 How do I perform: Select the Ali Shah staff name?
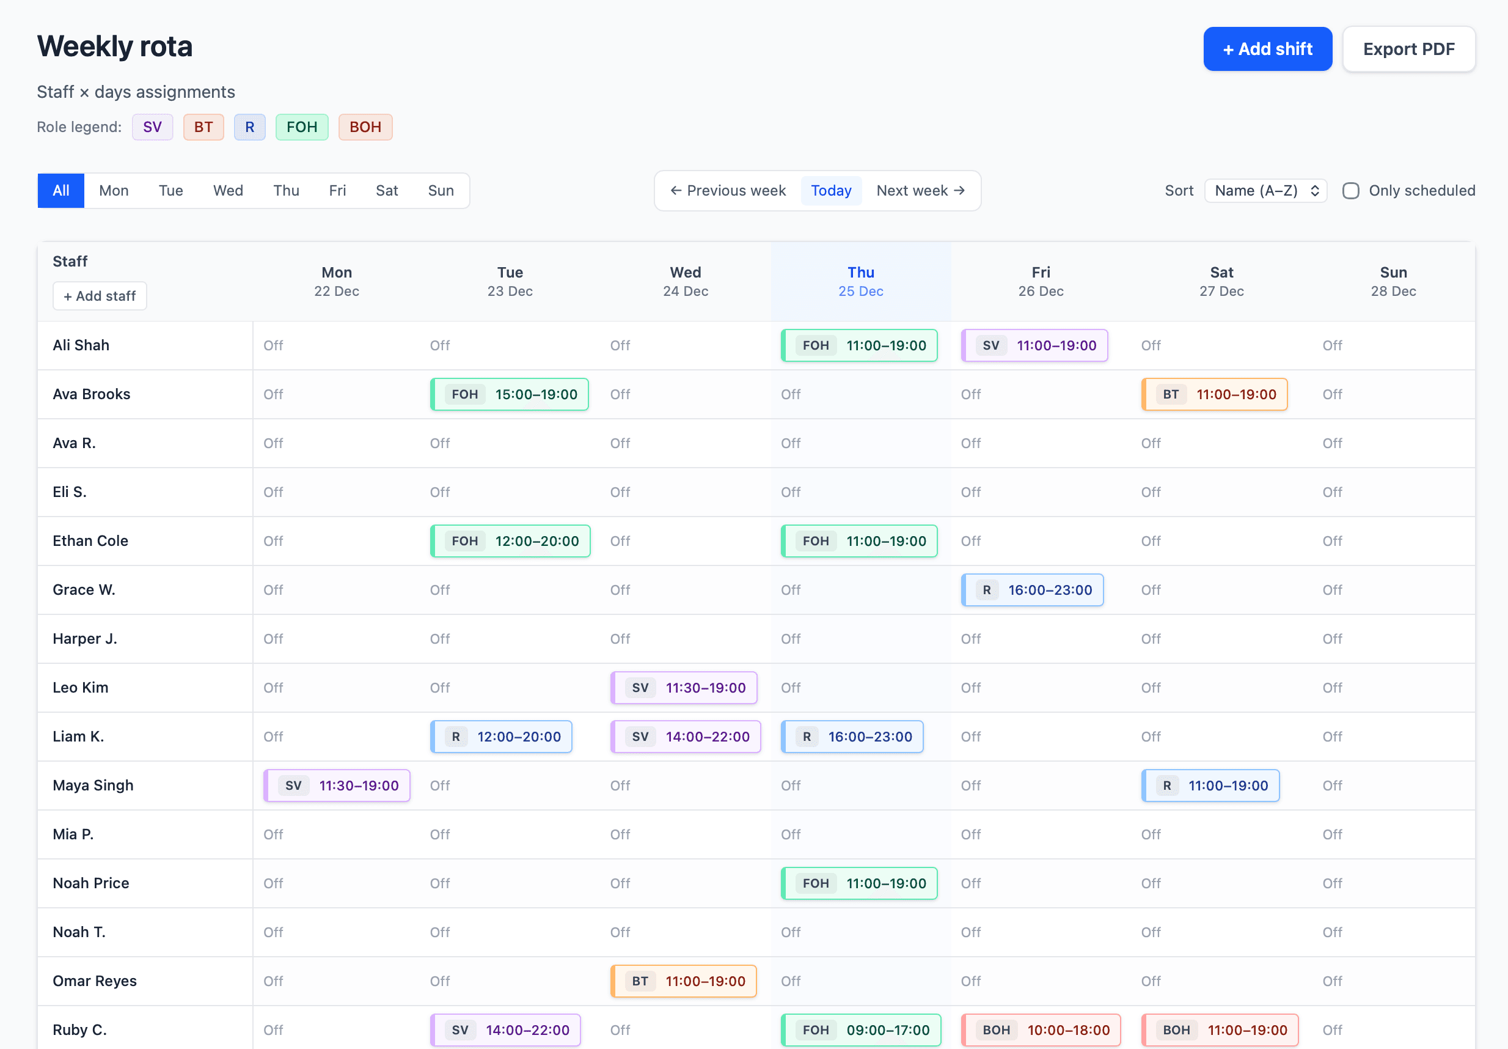point(81,345)
